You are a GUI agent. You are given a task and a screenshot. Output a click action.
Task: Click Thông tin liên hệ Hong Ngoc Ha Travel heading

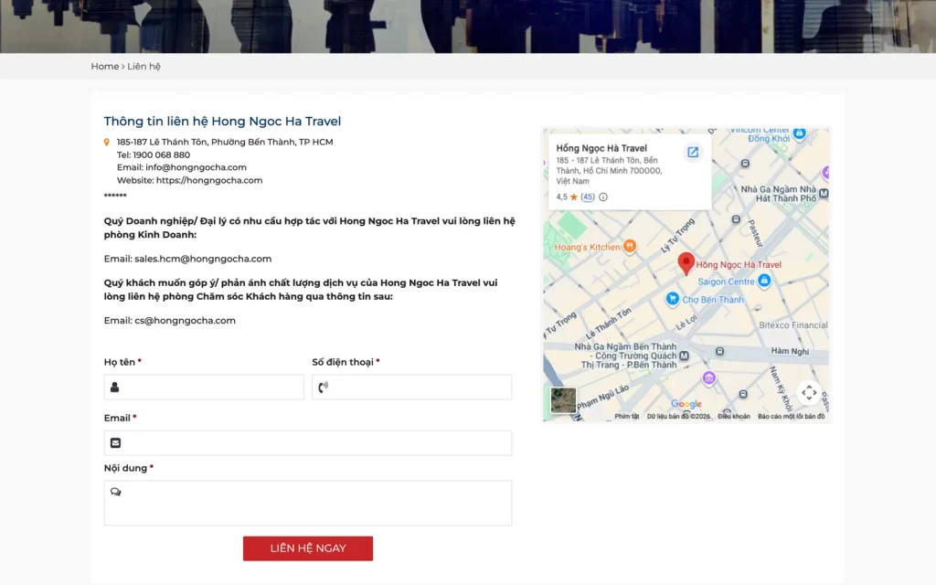[x=223, y=122]
